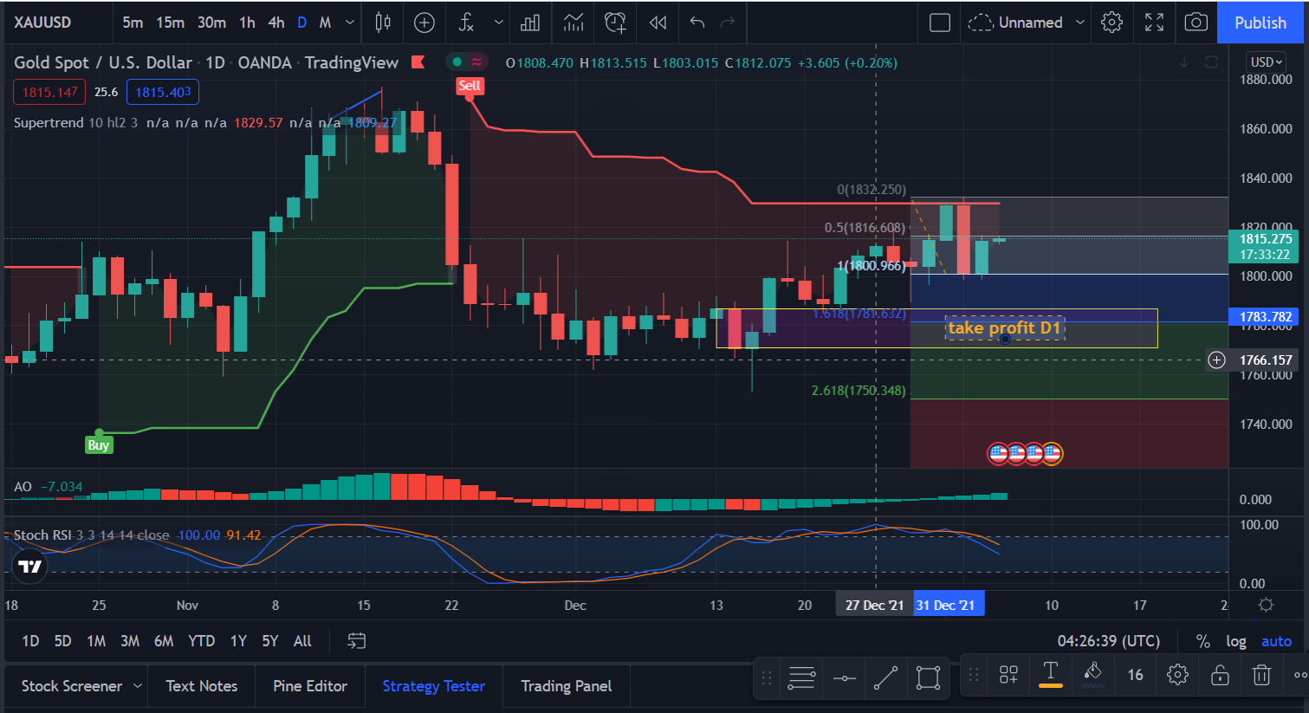
Task: Set the date range to 1M
Action: coord(96,641)
